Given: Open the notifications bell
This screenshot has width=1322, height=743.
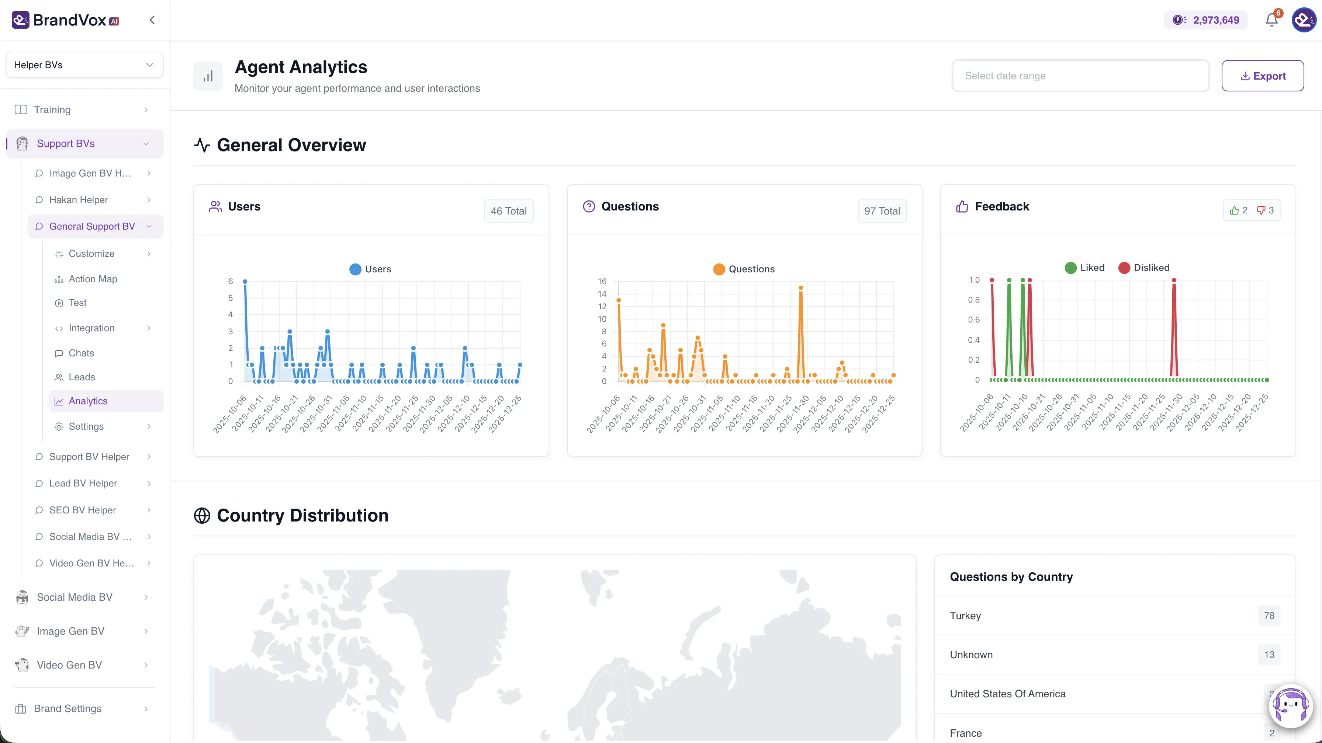Looking at the screenshot, I should [1271, 20].
